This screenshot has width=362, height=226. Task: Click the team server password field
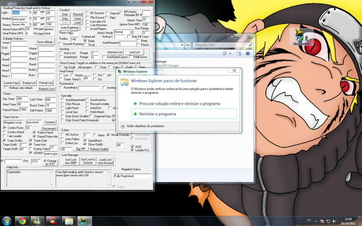(34, 122)
